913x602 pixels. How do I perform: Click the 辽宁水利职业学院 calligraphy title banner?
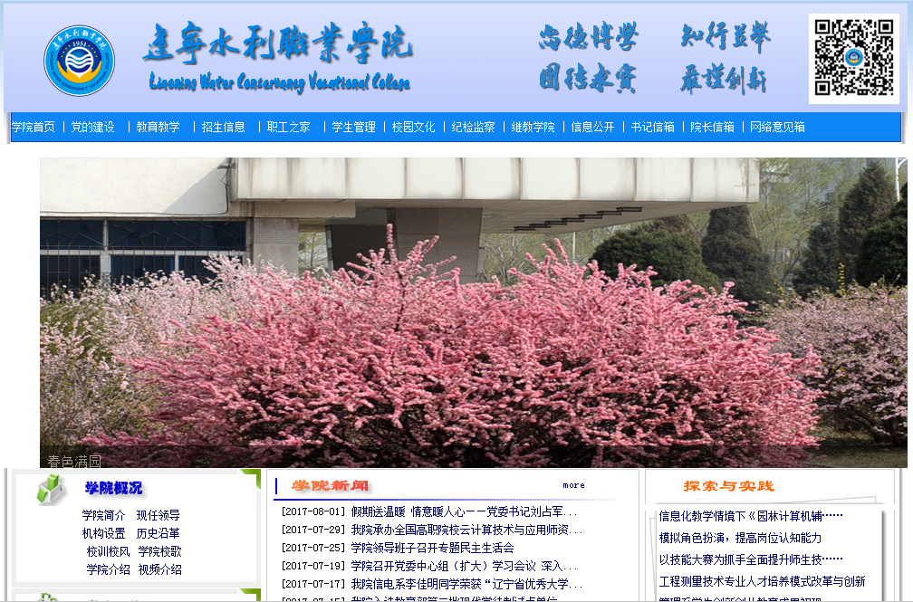coord(277,58)
